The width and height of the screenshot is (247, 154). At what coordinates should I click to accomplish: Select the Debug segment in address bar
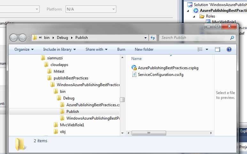(62, 38)
